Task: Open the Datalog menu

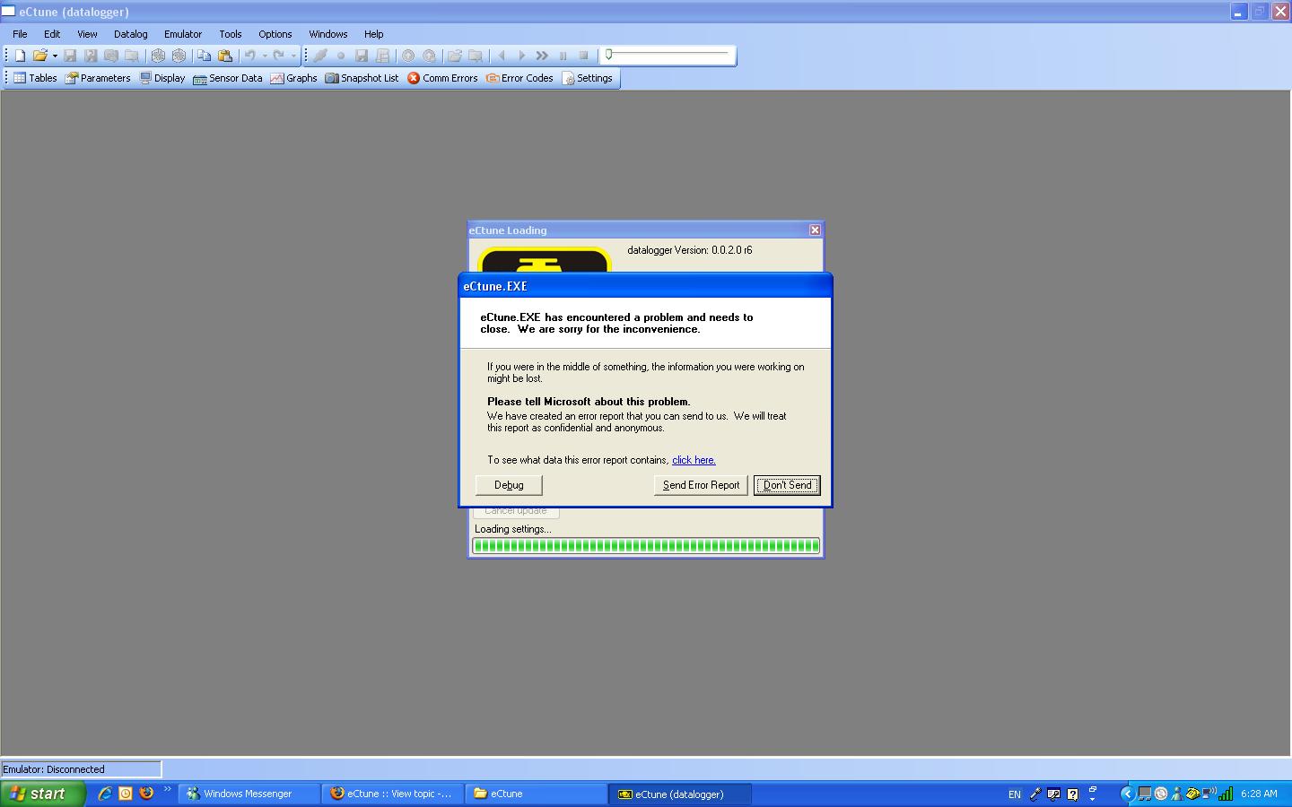Action: pos(130,34)
